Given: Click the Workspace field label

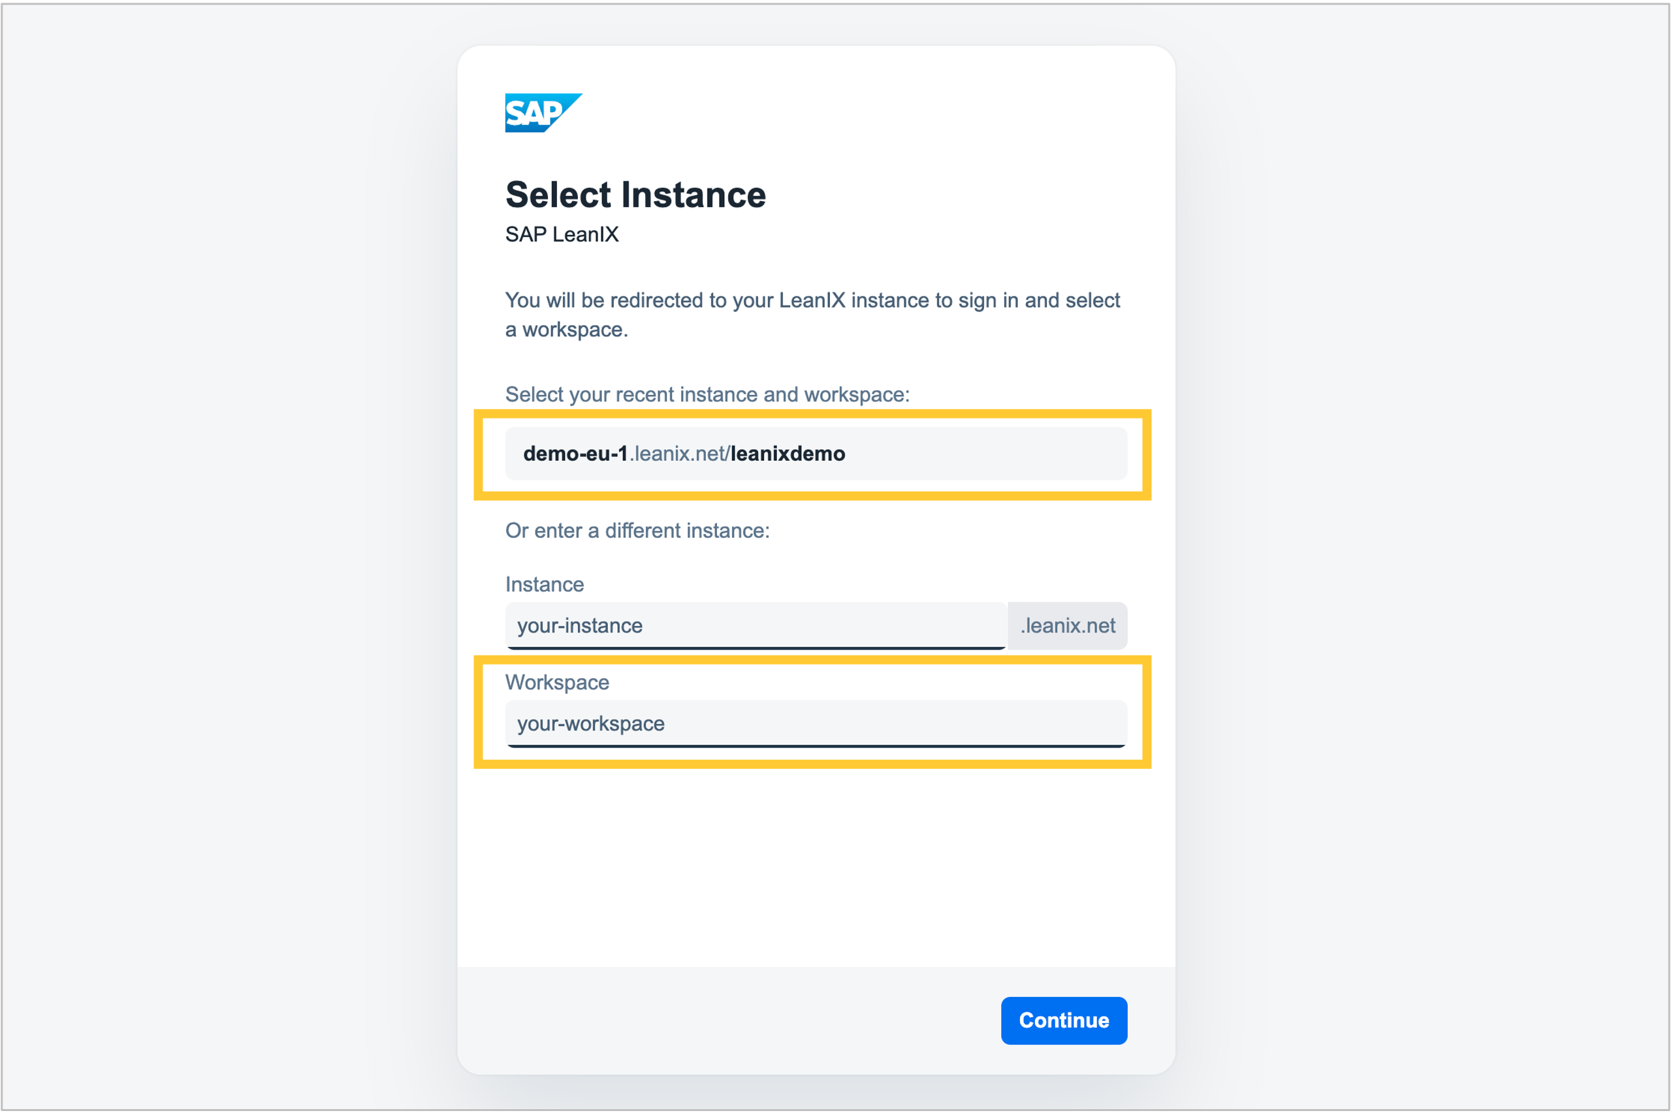Looking at the screenshot, I should pos(557,682).
